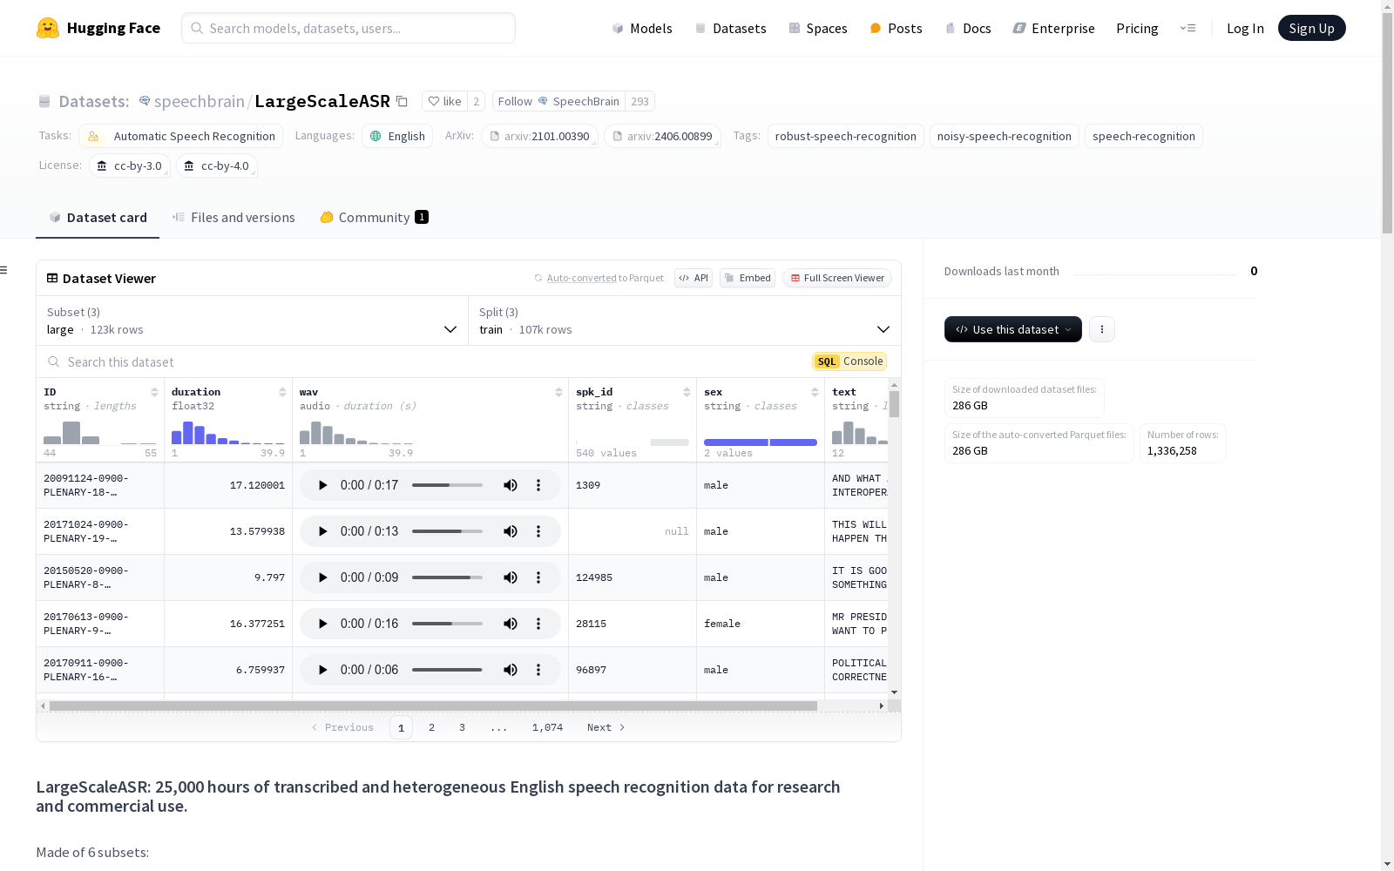The height and width of the screenshot is (871, 1394).
Task: Open more options for 0:09 audio
Action: pos(538,577)
